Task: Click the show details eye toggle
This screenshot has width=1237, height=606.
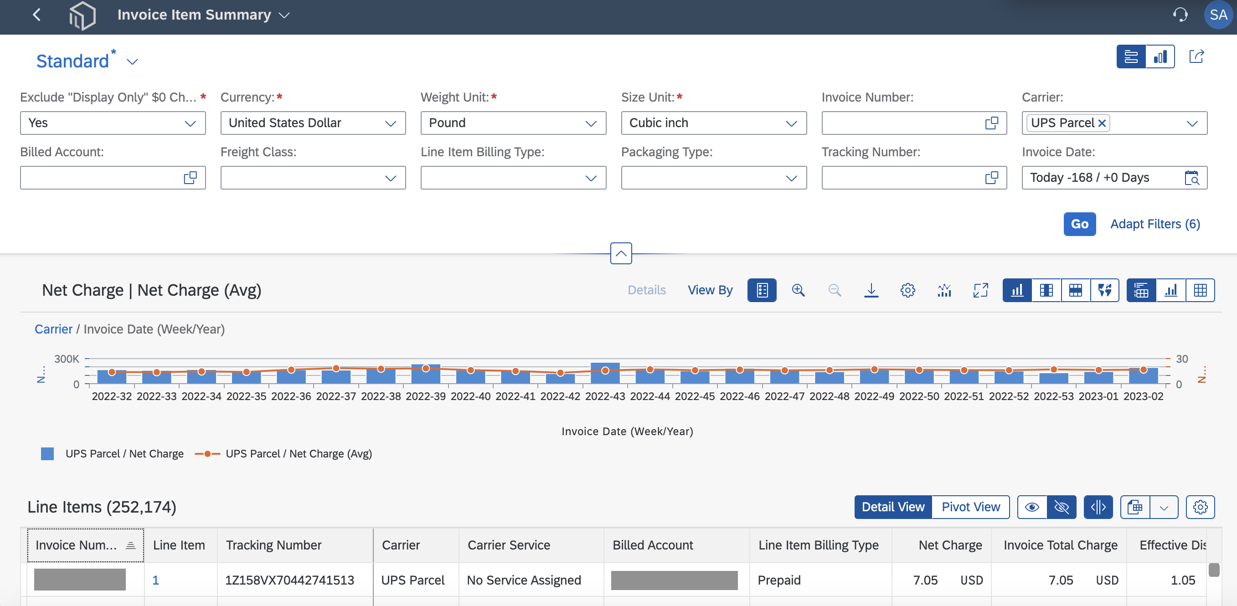Action: (1032, 507)
